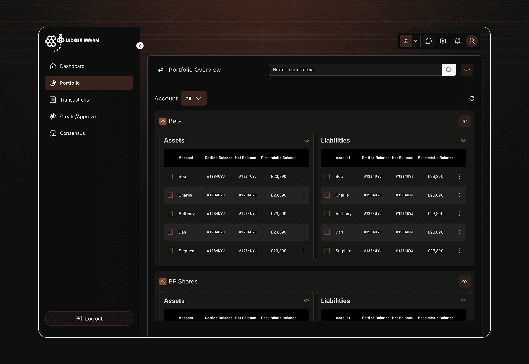The width and height of the screenshot is (529, 364).
Task: Click the back arrow beside Portfolio Overview
Action: (x=160, y=70)
